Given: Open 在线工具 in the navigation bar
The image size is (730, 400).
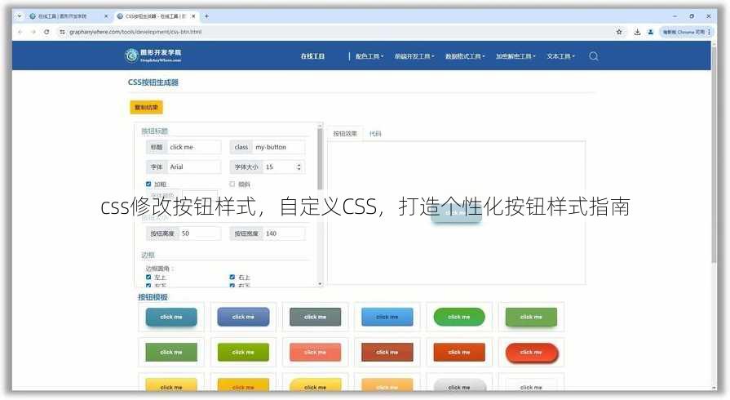Looking at the screenshot, I should pos(312,56).
